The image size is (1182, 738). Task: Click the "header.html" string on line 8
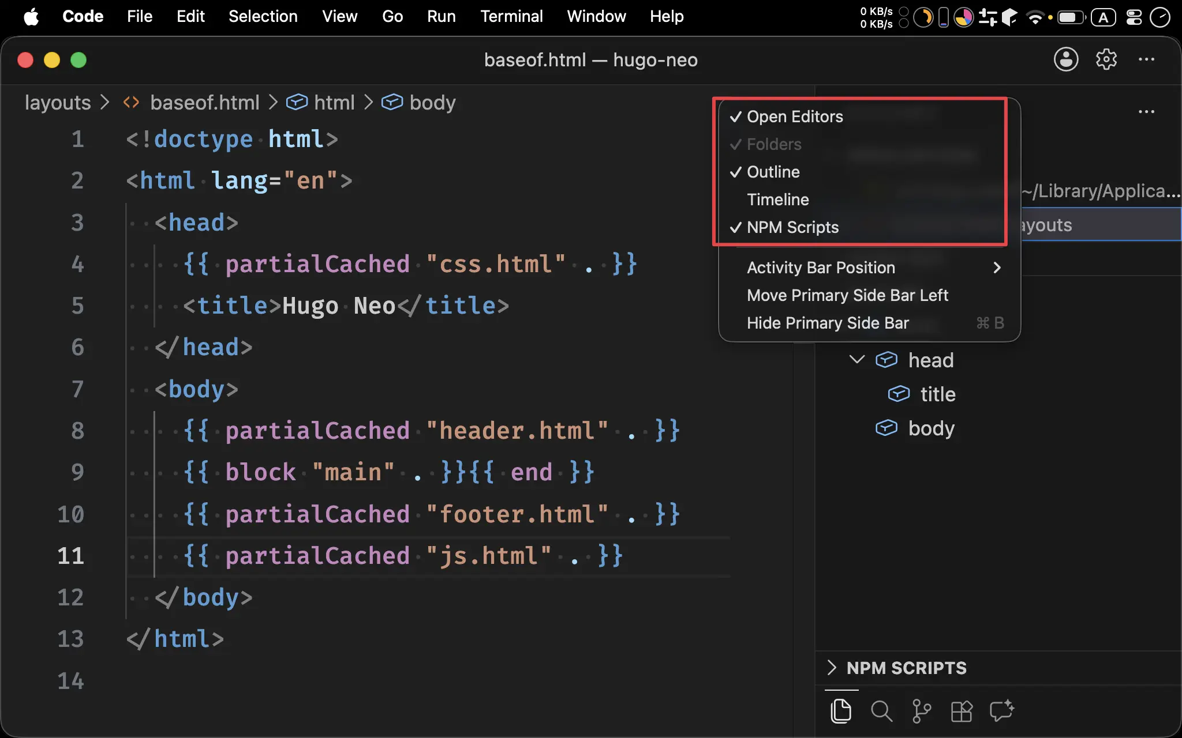[x=517, y=431]
